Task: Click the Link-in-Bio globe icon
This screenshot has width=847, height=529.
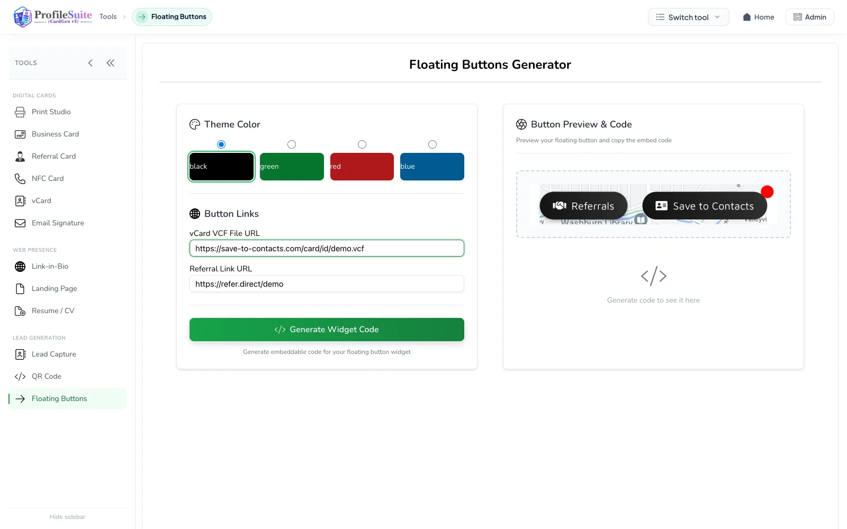Action: tap(20, 267)
